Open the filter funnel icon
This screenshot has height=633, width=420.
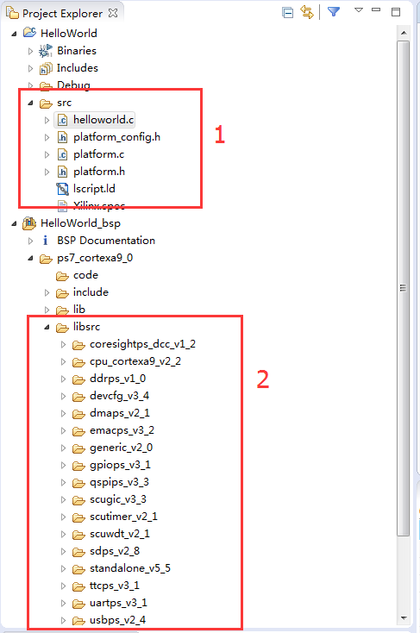point(333,12)
